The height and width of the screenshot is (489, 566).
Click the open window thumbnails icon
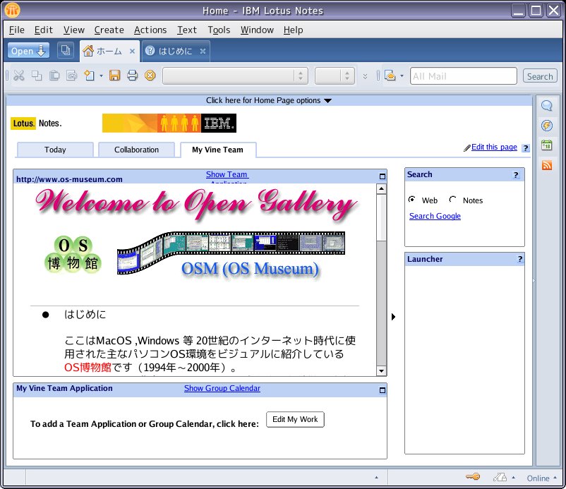66,51
